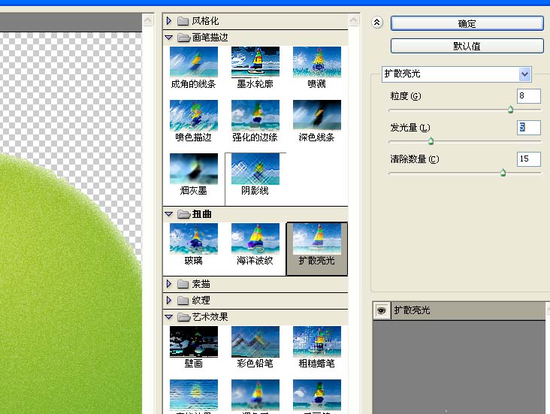Click the filter list scroll-up arrow
The height and width of the screenshot is (414, 550).
(x=354, y=20)
